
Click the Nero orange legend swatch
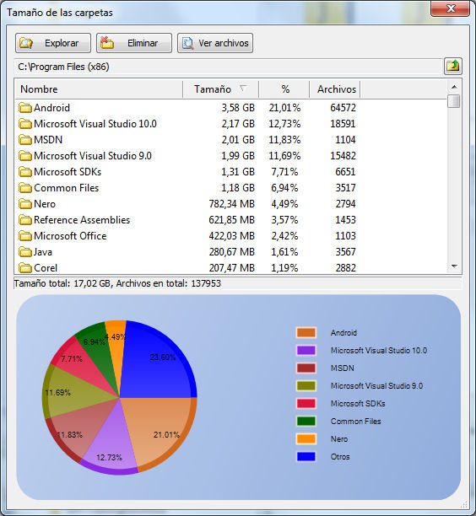pyautogui.click(x=306, y=438)
